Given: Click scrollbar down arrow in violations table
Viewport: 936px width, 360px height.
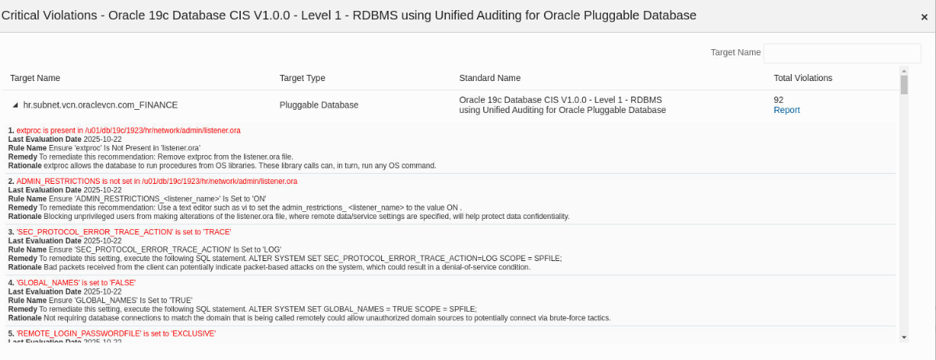Looking at the screenshot, I should click(904, 337).
